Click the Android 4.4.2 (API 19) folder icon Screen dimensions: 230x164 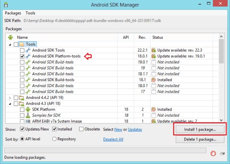pyautogui.click(x=22, y=98)
